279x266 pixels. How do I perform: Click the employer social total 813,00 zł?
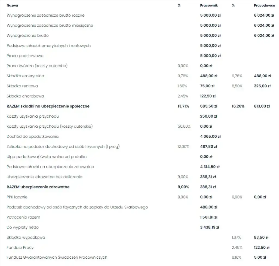pyautogui.click(x=262, y=106)
